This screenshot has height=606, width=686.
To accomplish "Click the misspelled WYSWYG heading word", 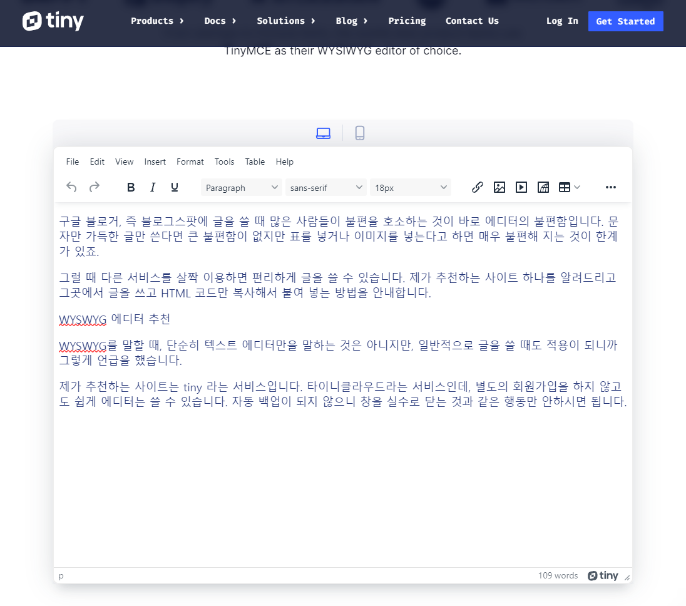I will tap(83, 319).
